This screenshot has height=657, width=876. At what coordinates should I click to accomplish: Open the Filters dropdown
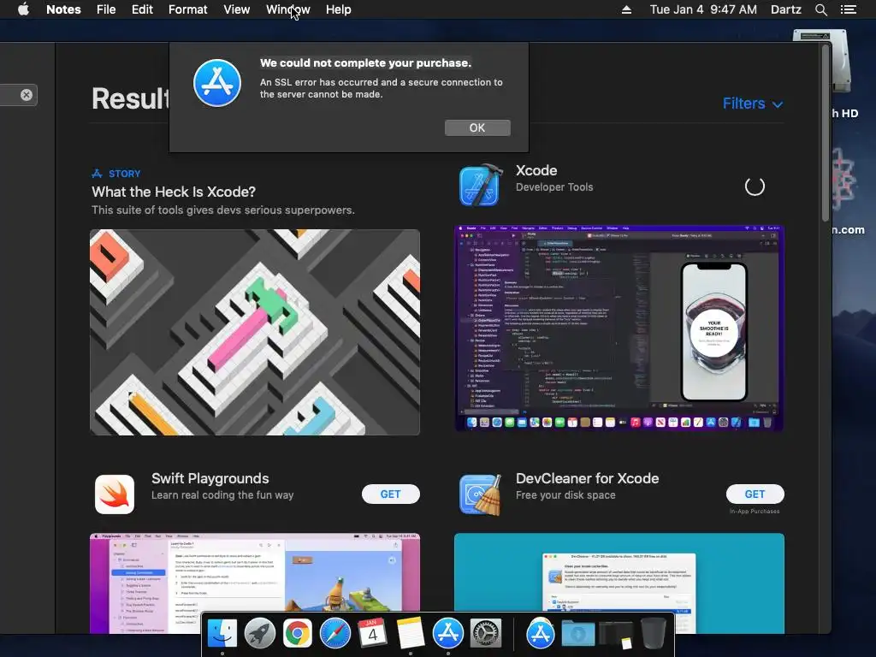pyautogui.click(x=753, y=104)
